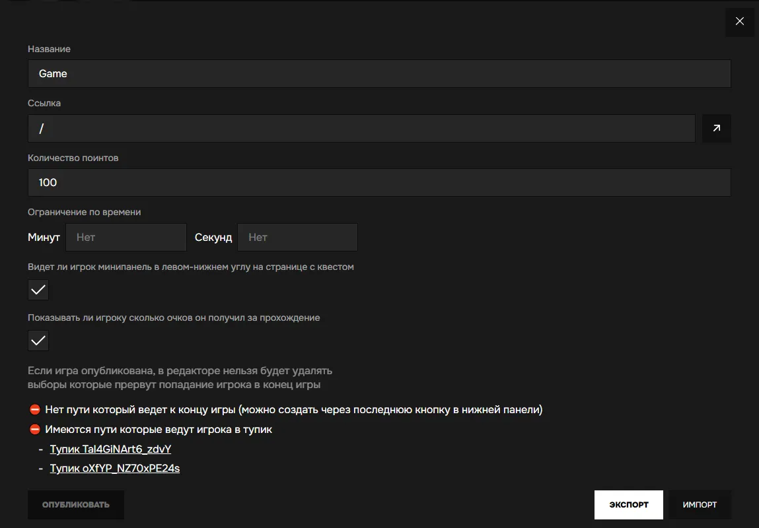Click the ИМПОРТ button

pos(700,505)
